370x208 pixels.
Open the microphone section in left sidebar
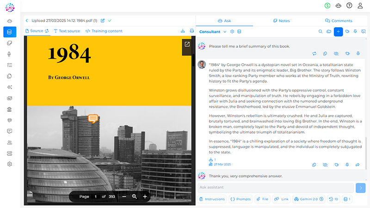[x=9, y=54]
